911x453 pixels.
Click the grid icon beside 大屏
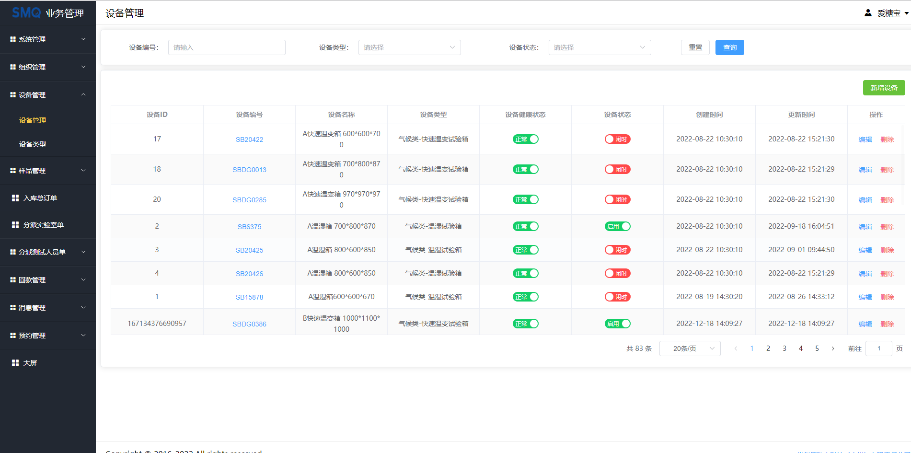(x=15, y=363)
